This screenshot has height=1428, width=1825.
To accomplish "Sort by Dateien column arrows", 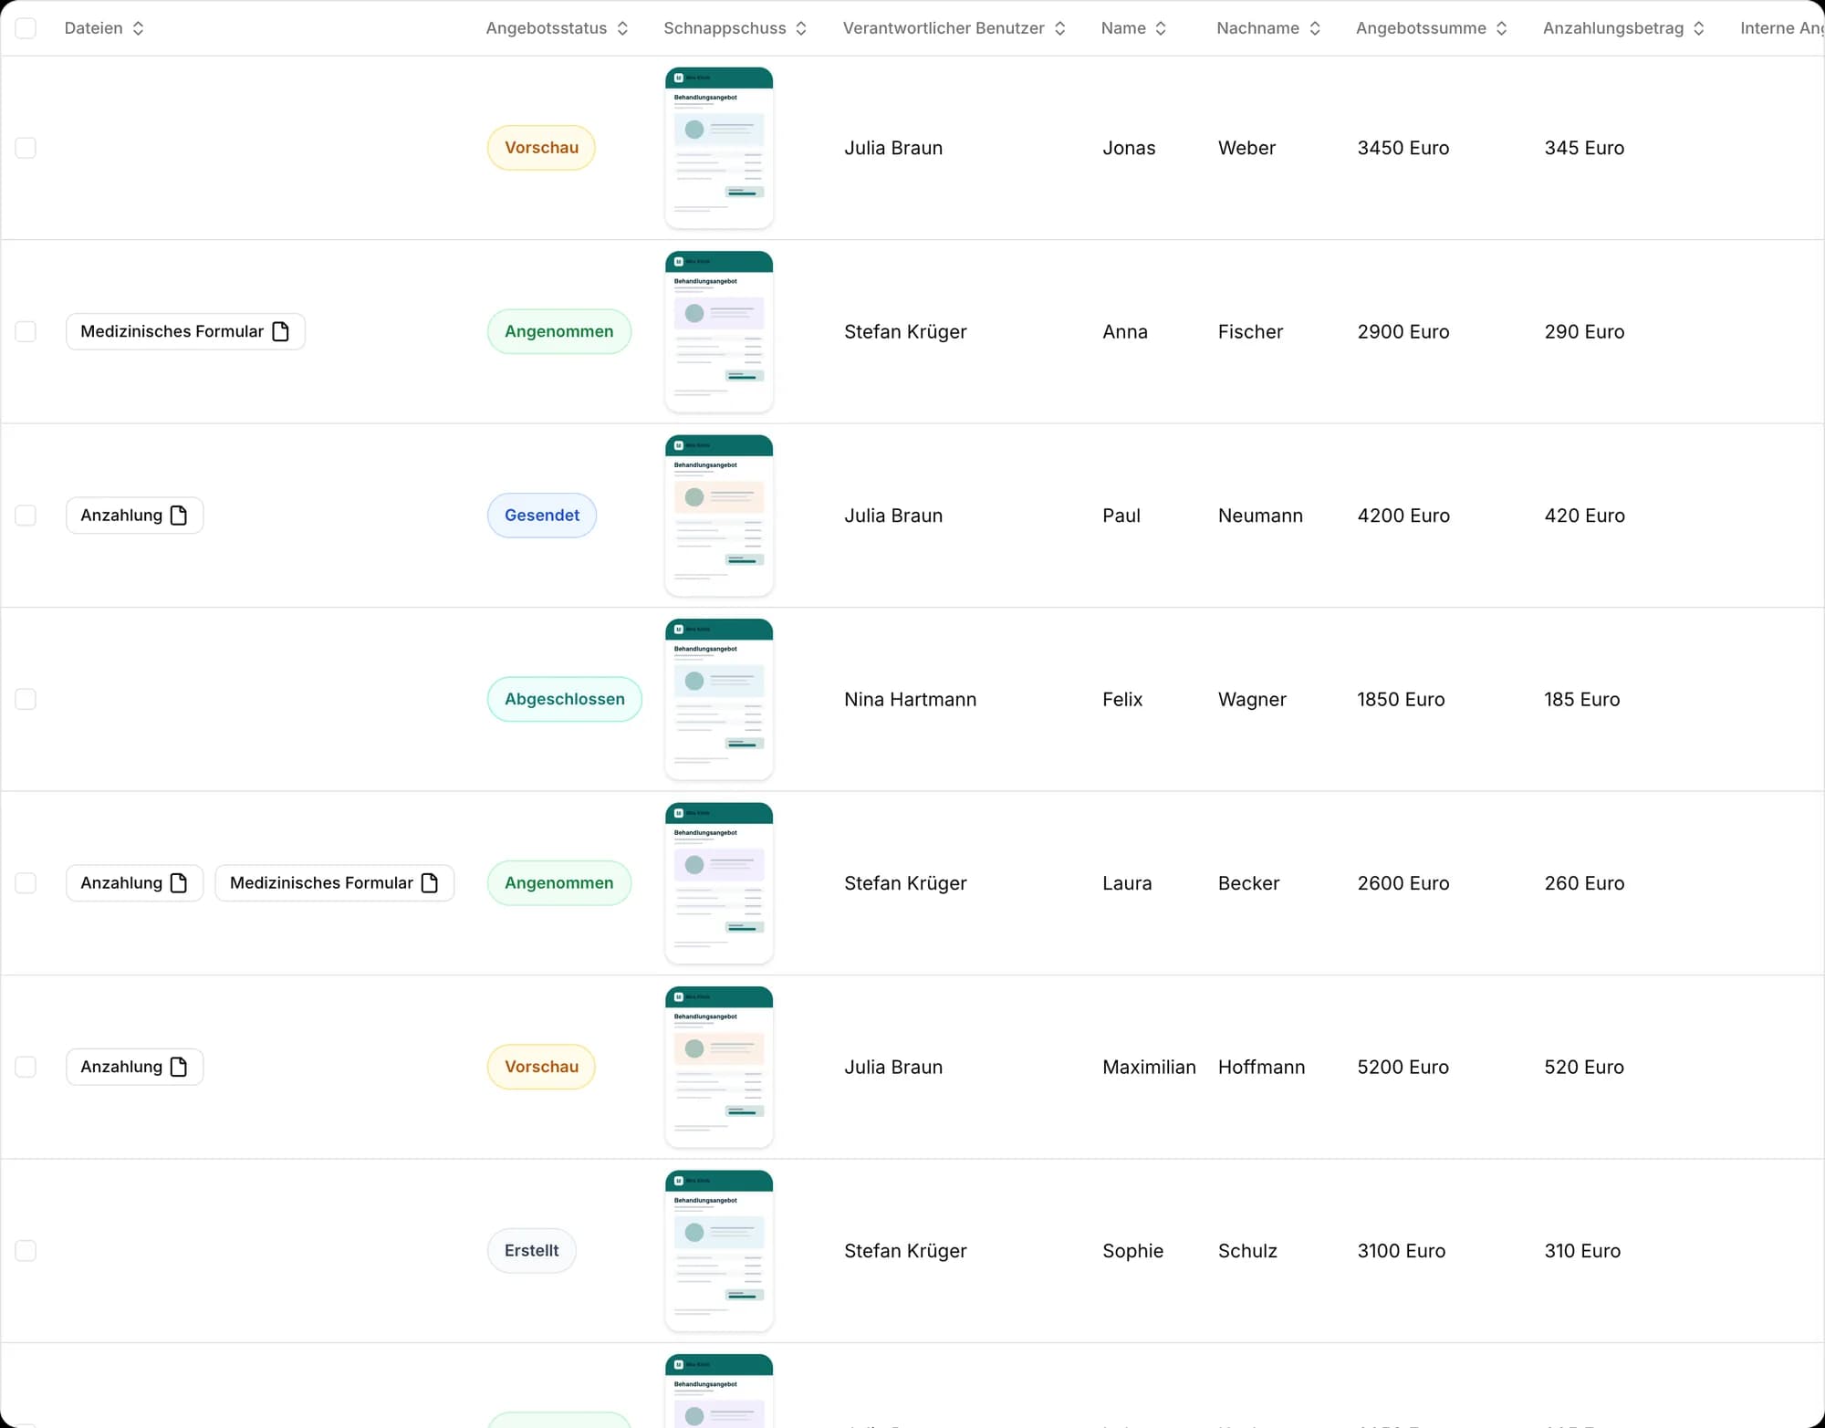I will (x=138, y=28).
